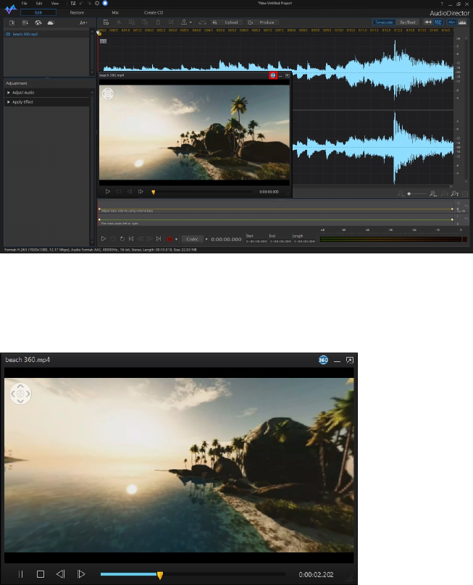Switch to waveform view
Viewport: 473px width, 585px height.
click(452, 22)
